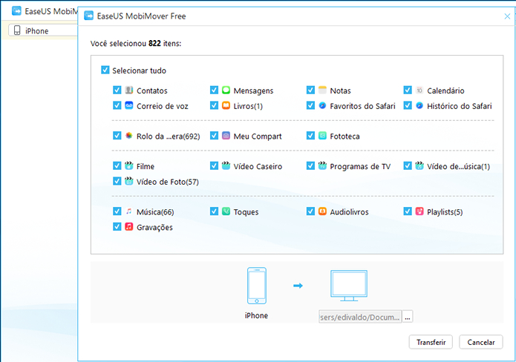The height and width of the screenshot is (362, 516).
Task: Click the EaseUS MobiMover dialog logo
Action: 89,16
